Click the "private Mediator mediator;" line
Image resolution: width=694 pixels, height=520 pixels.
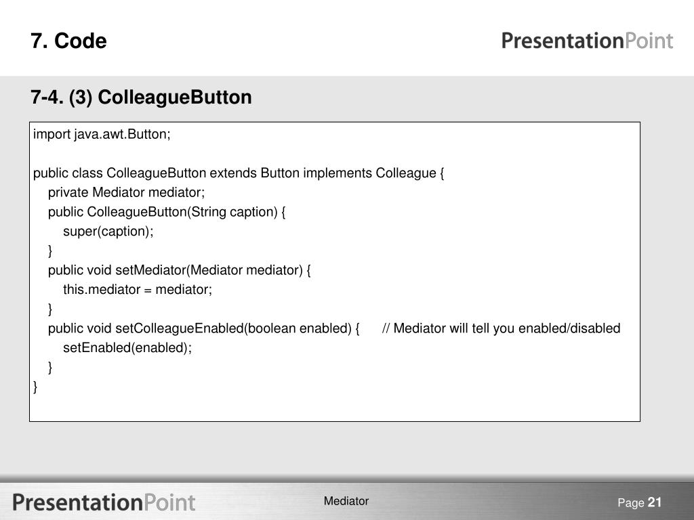pyautogui.click(x=126, y=192)
